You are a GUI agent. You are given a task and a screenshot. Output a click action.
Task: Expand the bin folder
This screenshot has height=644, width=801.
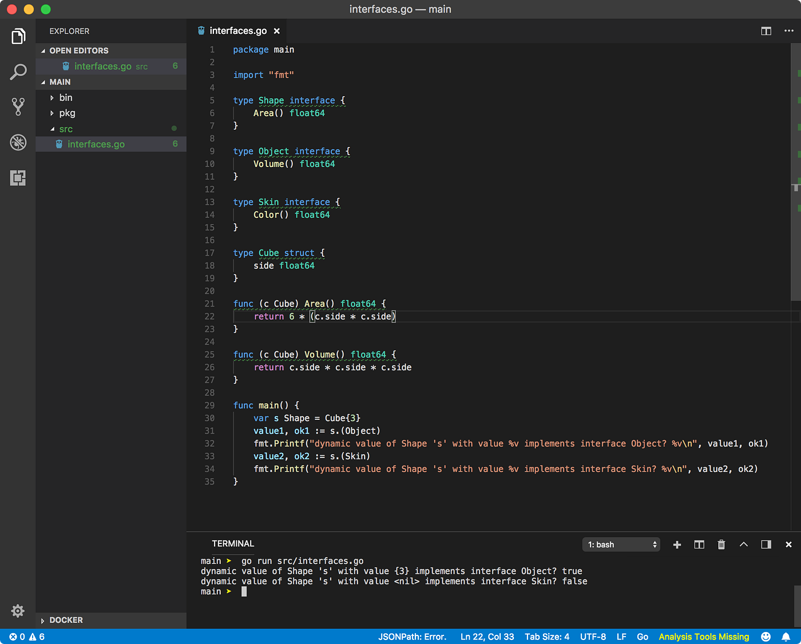[x=66, y=98]
